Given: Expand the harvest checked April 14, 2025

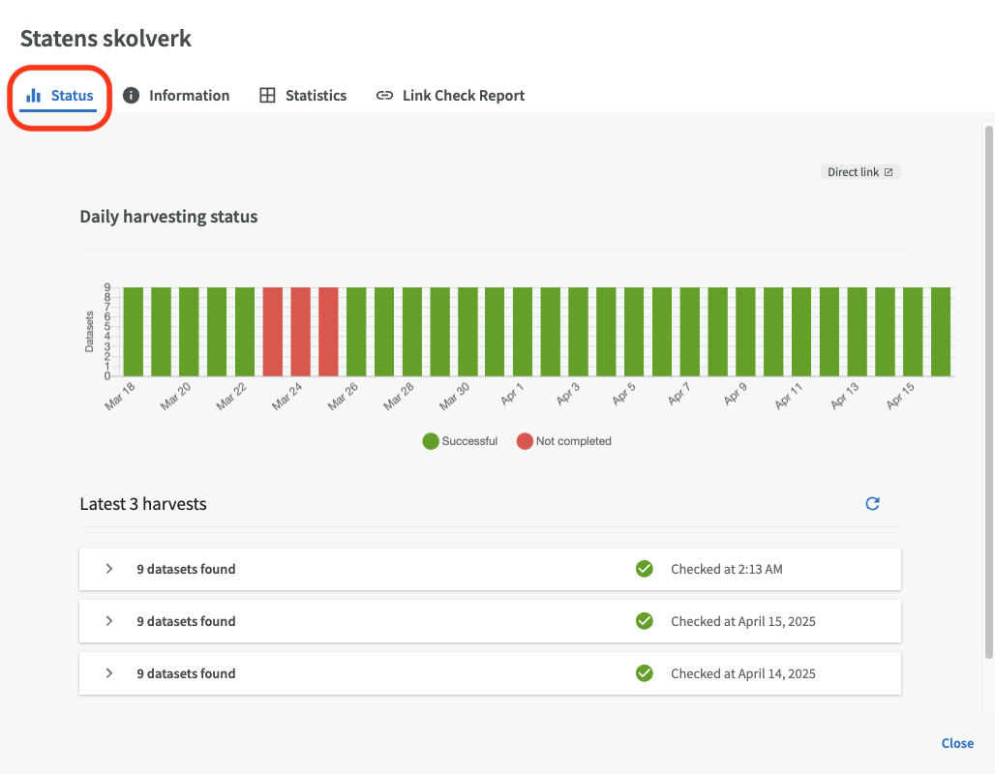Looking at the screenshot, I should click(x=109, y=673).
